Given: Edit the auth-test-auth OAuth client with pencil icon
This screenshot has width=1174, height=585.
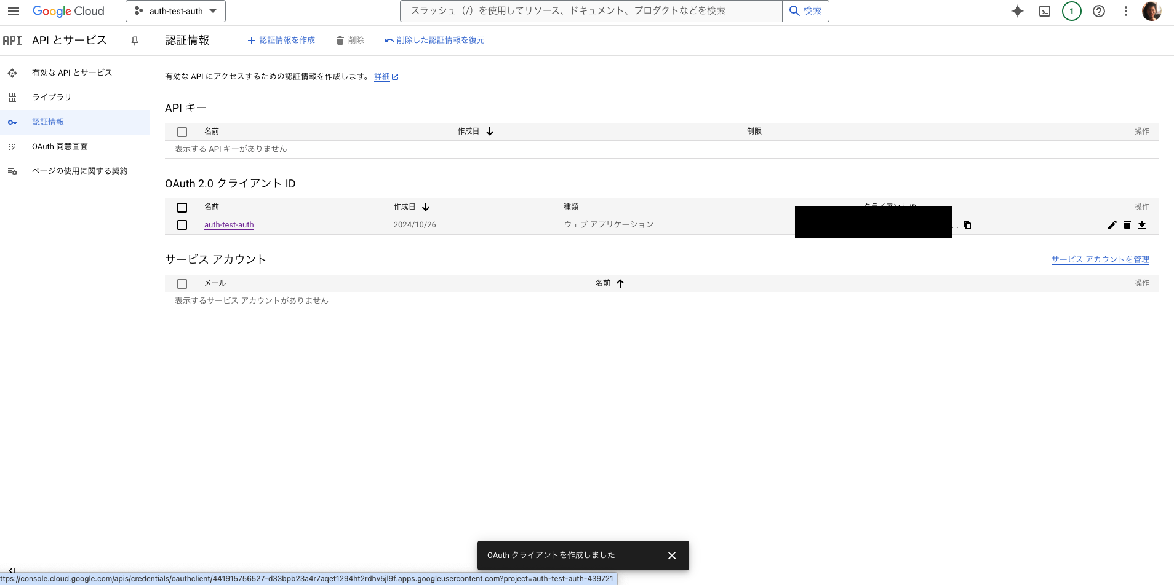Looking at the screenshot, I should 1111,225.
